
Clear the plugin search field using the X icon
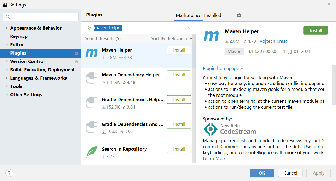189,28
